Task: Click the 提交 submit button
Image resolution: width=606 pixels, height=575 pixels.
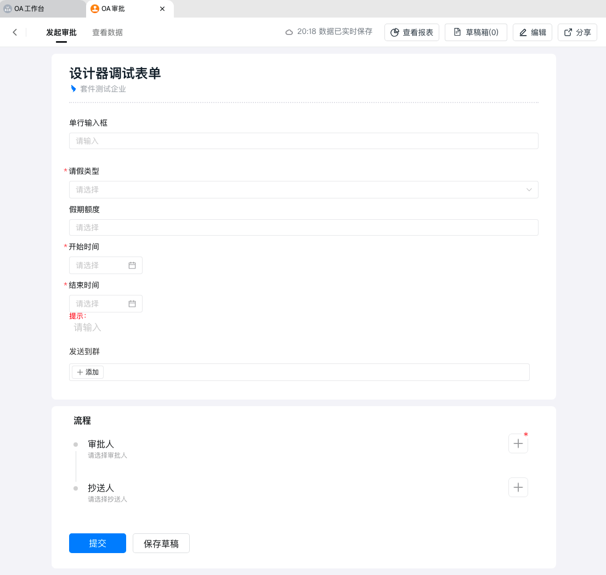Action: (x=98, y=543)
